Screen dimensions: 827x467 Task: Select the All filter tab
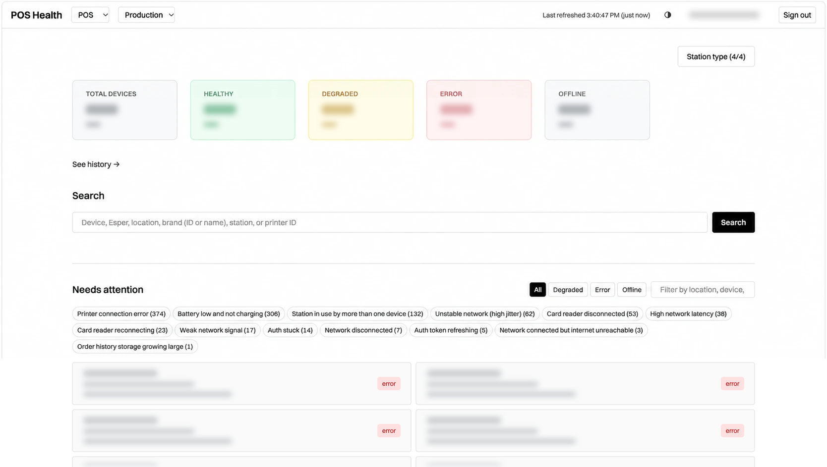[537, 290]
